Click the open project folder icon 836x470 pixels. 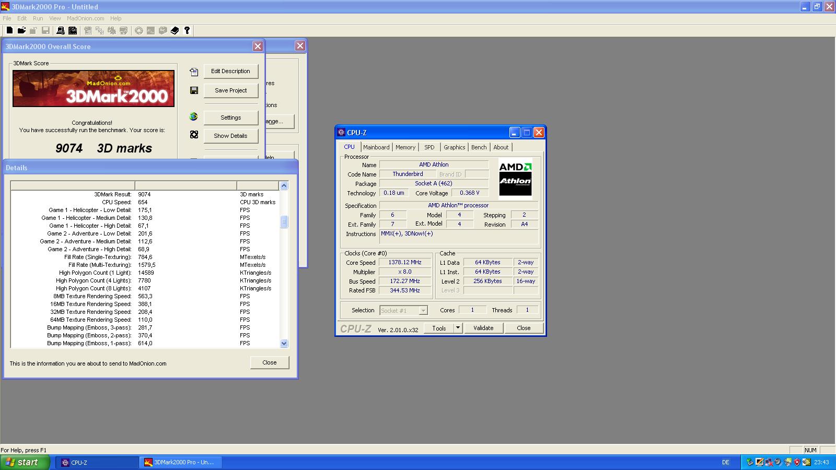pos(21,31)
